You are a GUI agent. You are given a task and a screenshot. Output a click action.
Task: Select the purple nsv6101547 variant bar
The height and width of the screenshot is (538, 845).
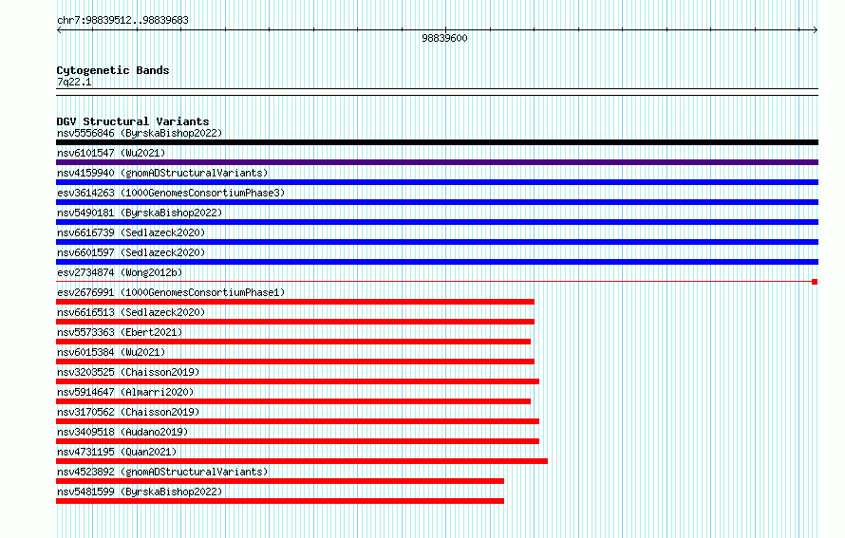pyautogui.click(x=437, y=162)
